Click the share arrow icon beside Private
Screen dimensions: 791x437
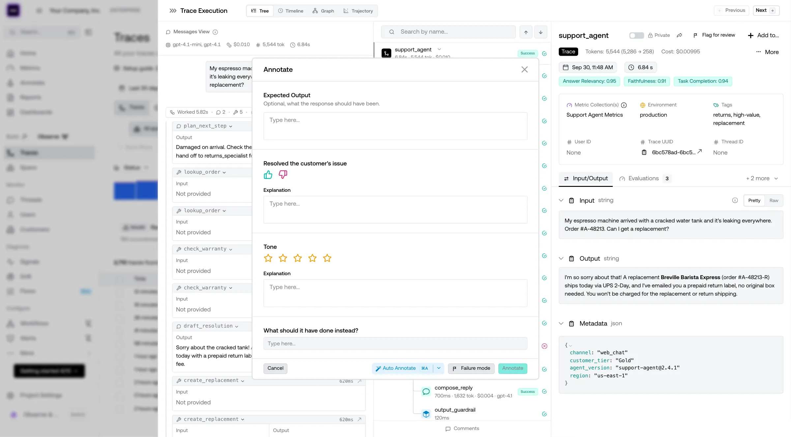(679, 35)
